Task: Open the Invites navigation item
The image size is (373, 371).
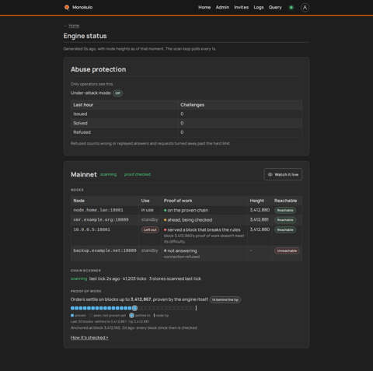Action: [241, 8]
